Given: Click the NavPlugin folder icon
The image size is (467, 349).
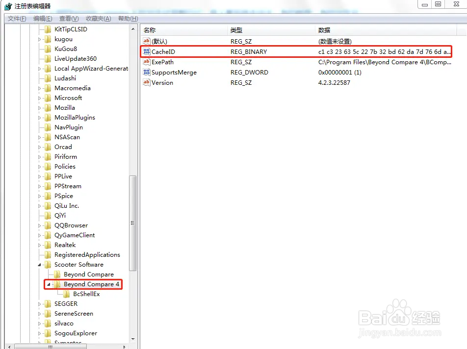Looking at the screenshot, I should coord(48,127).
